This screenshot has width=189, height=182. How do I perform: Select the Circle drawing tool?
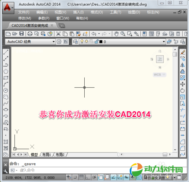6,90
